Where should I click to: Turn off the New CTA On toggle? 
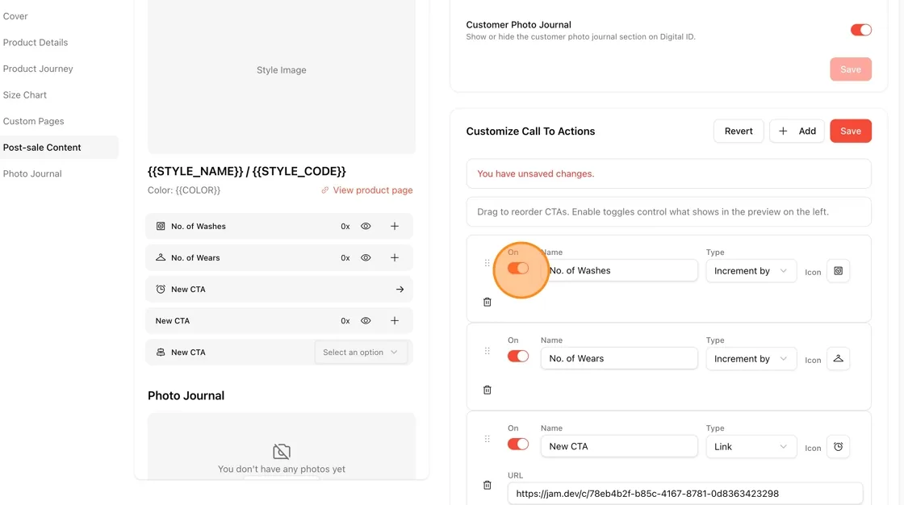click(517, 444)
